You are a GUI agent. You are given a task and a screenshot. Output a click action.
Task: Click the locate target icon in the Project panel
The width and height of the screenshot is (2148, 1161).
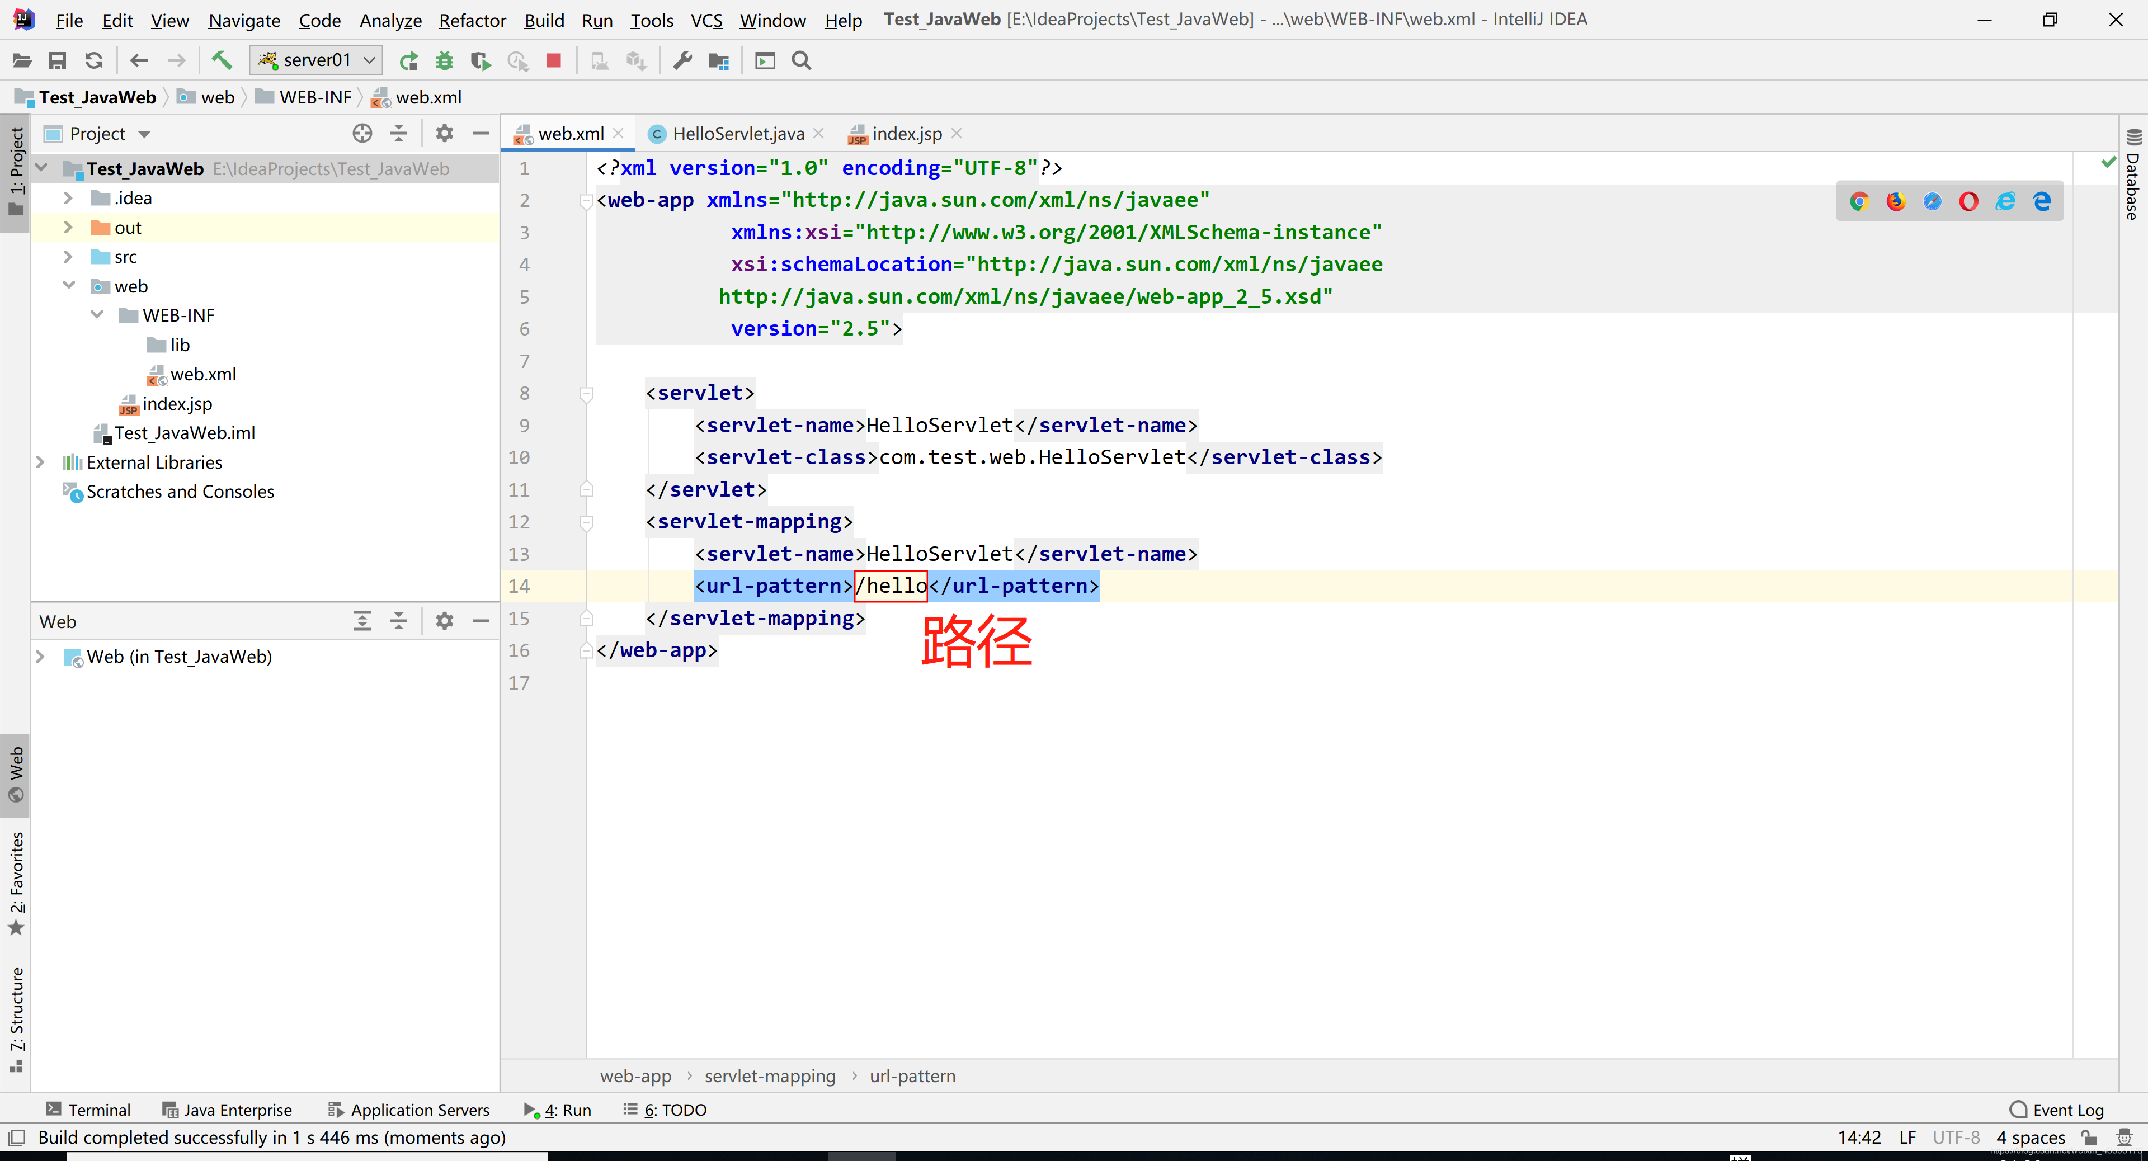point(362,133)
